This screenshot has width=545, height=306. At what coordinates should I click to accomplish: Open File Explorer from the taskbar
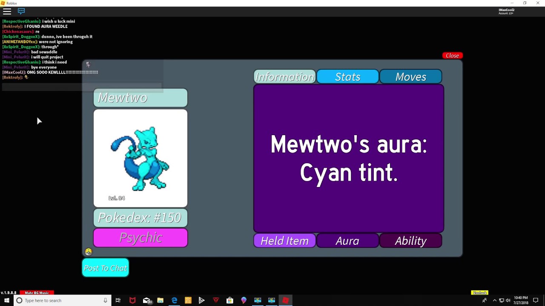pos(161,300)
